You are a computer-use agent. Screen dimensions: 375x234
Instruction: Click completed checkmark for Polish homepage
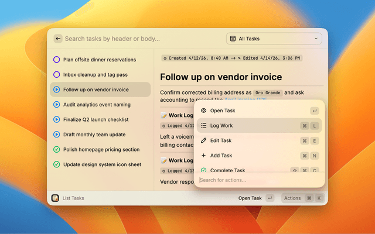(x=56, y=150)
